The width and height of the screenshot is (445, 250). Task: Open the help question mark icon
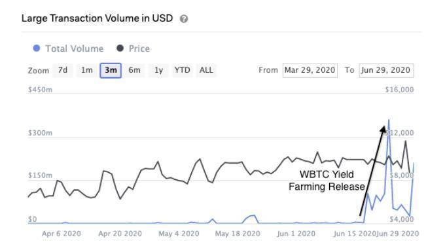click(184, 19)
